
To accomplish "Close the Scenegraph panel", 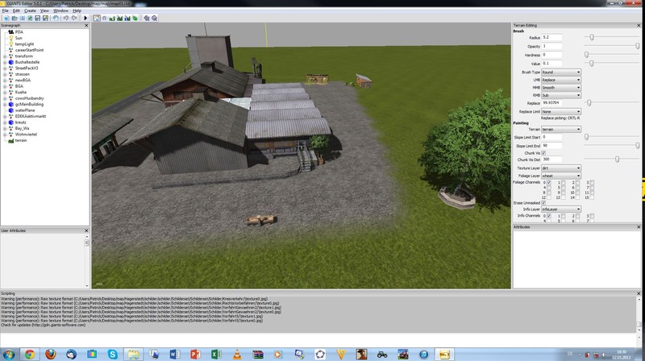I will (x=86, y=26).
